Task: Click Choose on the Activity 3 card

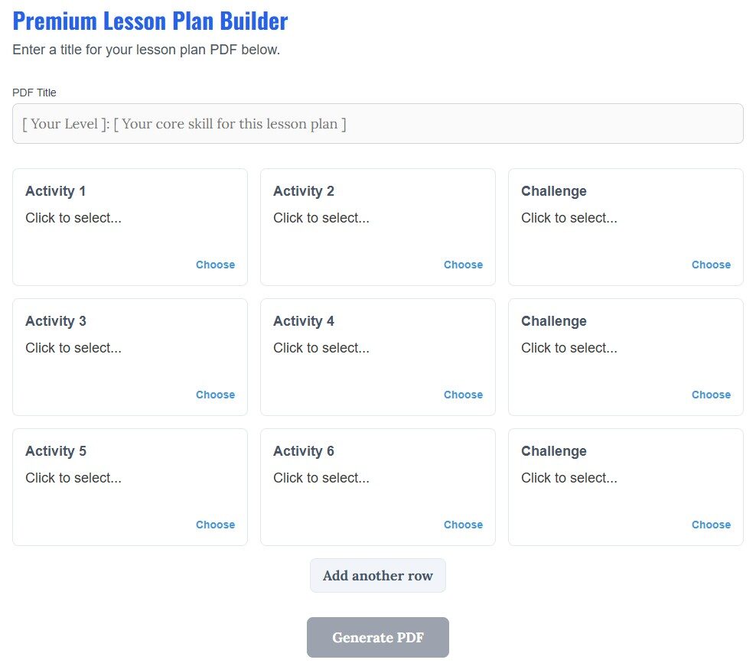Action: [x=215, y=395]
